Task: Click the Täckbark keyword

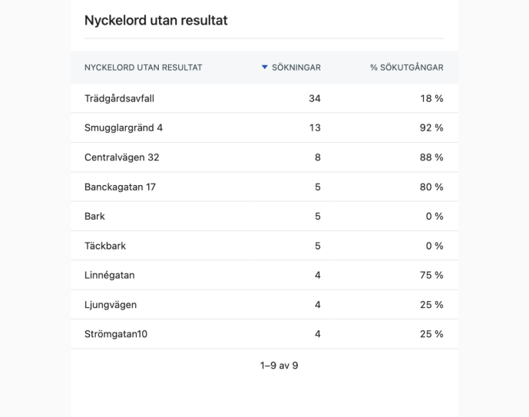Action: pos(105,246)
